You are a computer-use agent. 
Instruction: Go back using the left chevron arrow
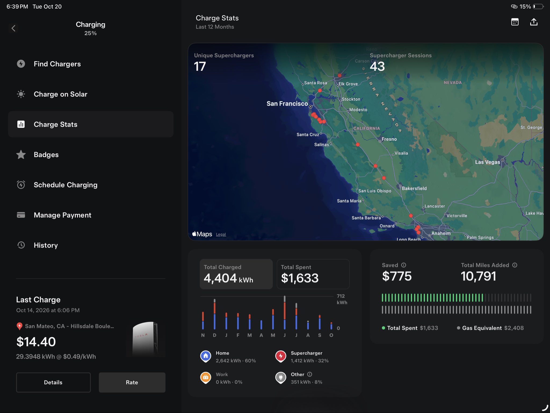click(13, 28)
